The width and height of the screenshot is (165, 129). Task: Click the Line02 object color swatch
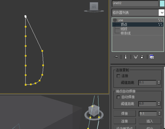click(162, 4)
